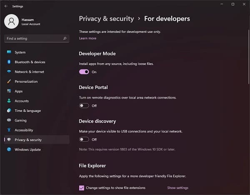Image resolution: width=250 pixels, height=195 pixels.
Task: Select the Network & internet wifi icon
Action: point(9,72)
